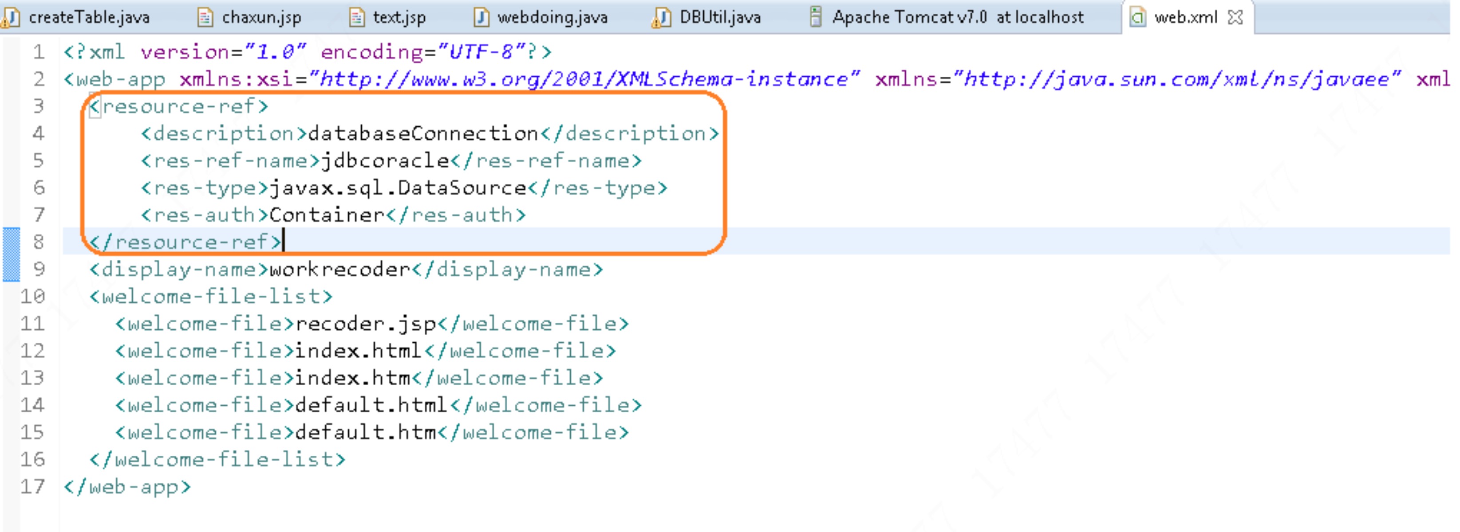The height and width of the screenshot is (532, 1460).
Task: Click the jdbcoracle res-ref-name value
Action: tap(385, 161)
